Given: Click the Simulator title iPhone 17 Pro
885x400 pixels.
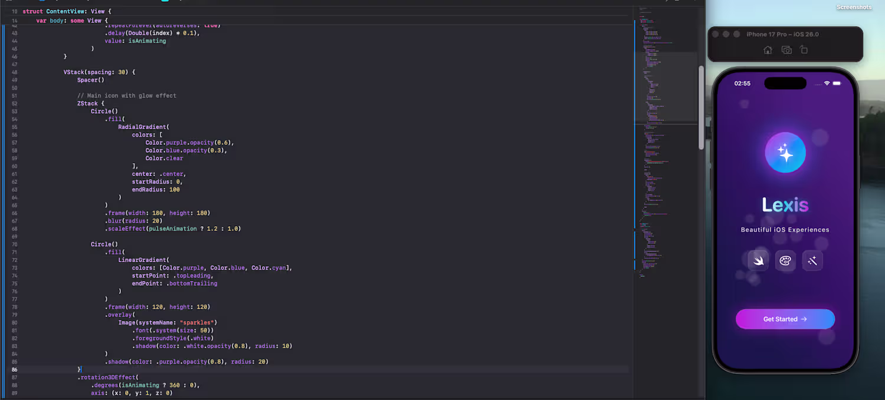Looking at the screenshot, I should pyautogui.click(x=782, y=34).
